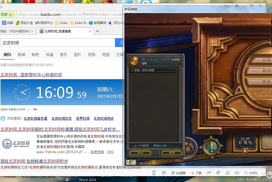
Task: Open the 评价 link
Action: 111,152
